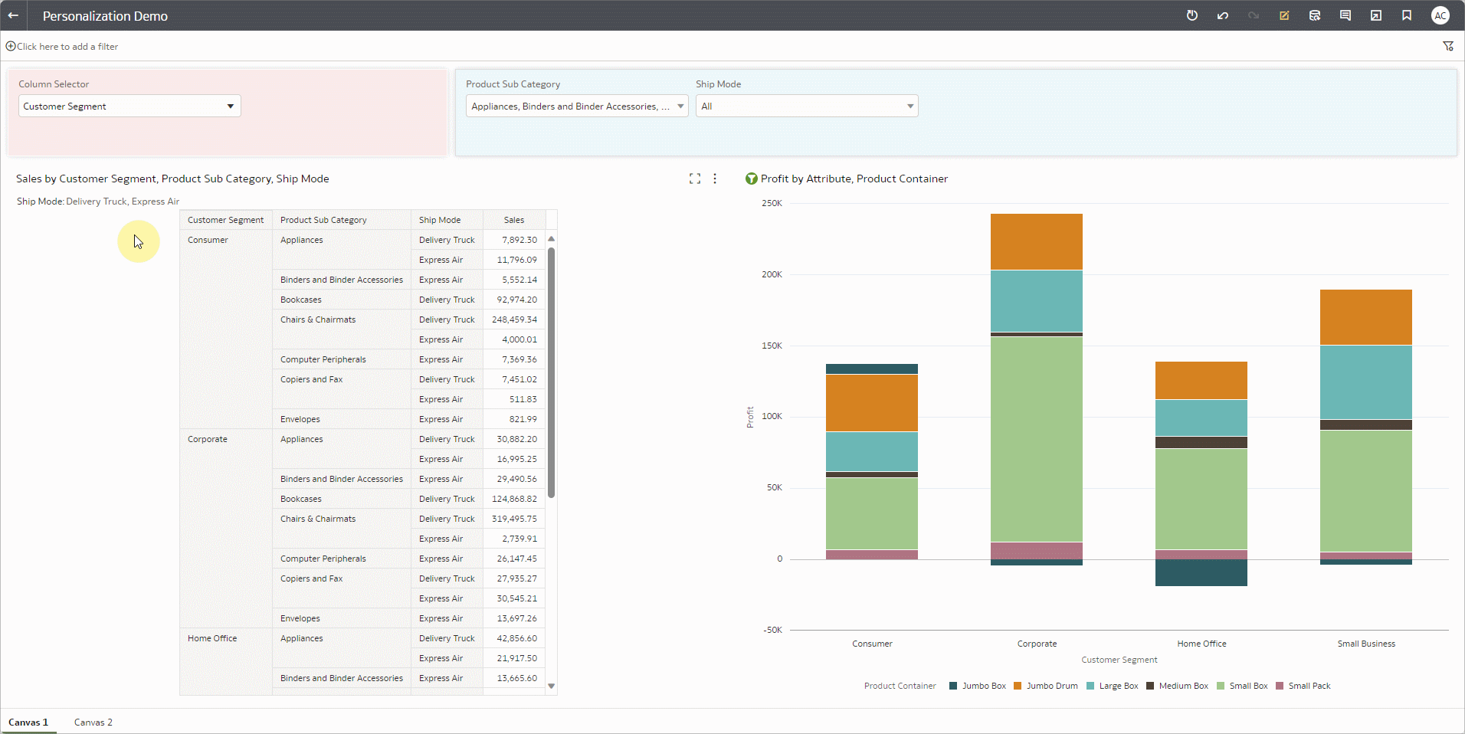Open the filter funnel icon below toolbar
Viewport: 1465px width, 734px height.
click(1449, 46)
